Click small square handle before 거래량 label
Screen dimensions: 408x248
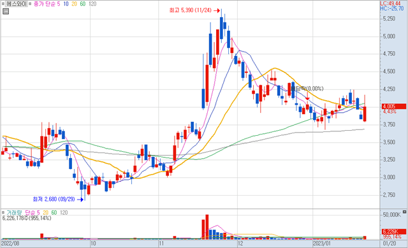(x=3, y=213)
